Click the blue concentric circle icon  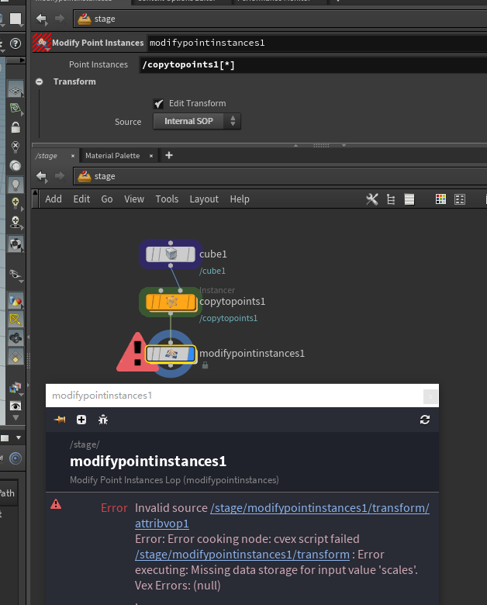pos(16,458)
